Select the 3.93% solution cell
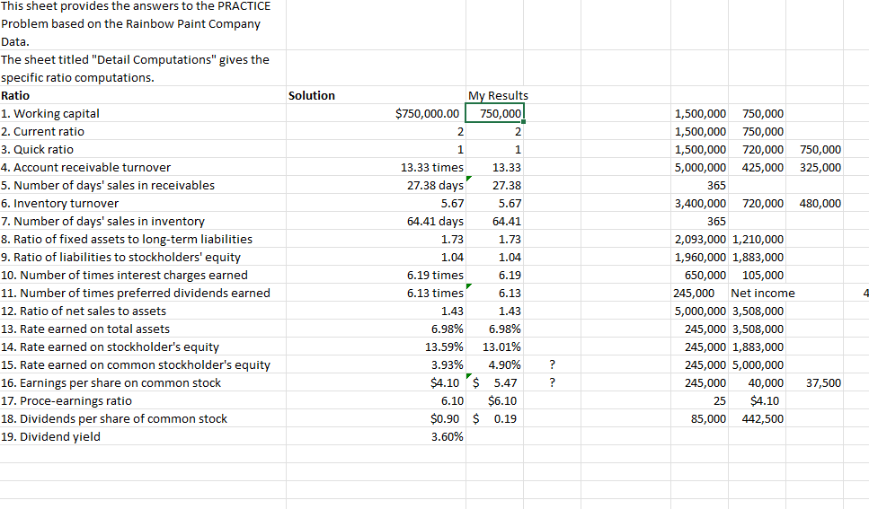This screenshot has width=869, height=509. [x=376, y=364]
